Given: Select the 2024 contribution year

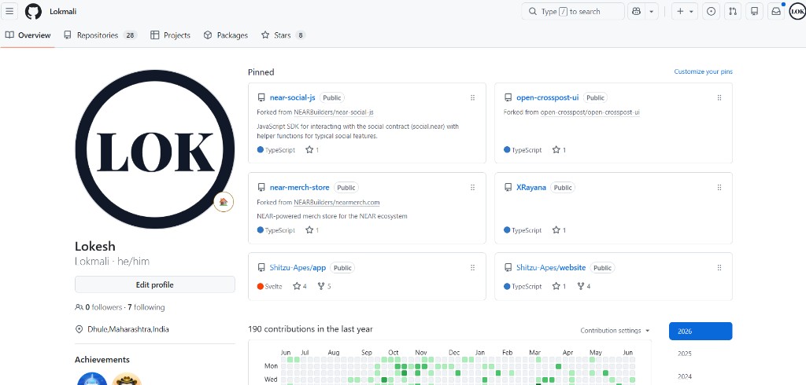Looking at the screenshot, I should tap(701, 376).
